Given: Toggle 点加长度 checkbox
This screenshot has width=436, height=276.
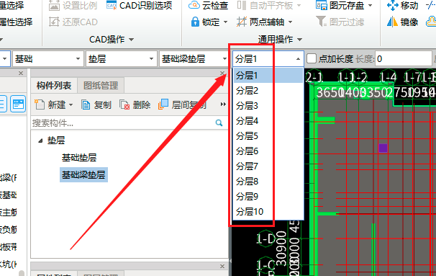Looking at the screenshot, I should 312,59.
